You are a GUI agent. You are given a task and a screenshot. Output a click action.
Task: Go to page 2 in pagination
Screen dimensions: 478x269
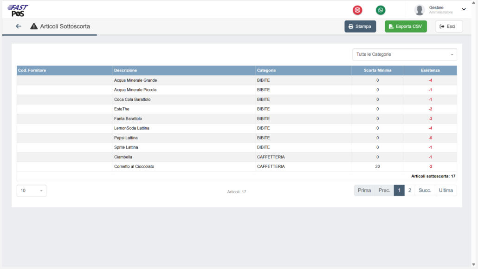pyautogui.click(x=409, y=190)
